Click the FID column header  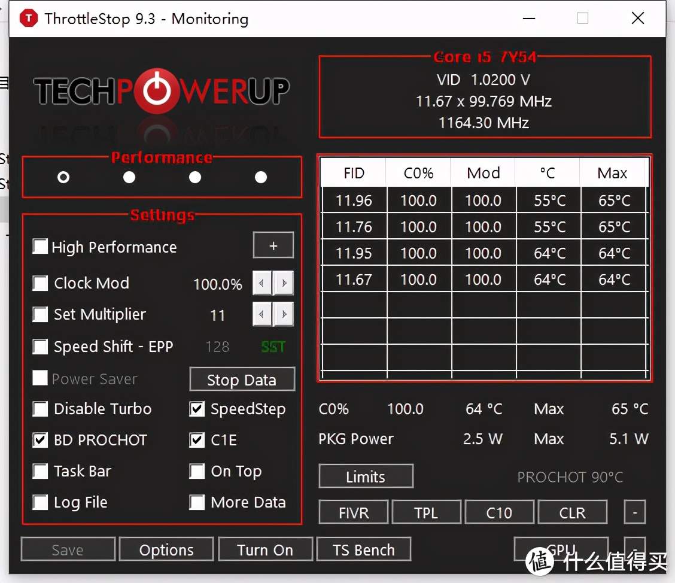click(x=354, y=172)
